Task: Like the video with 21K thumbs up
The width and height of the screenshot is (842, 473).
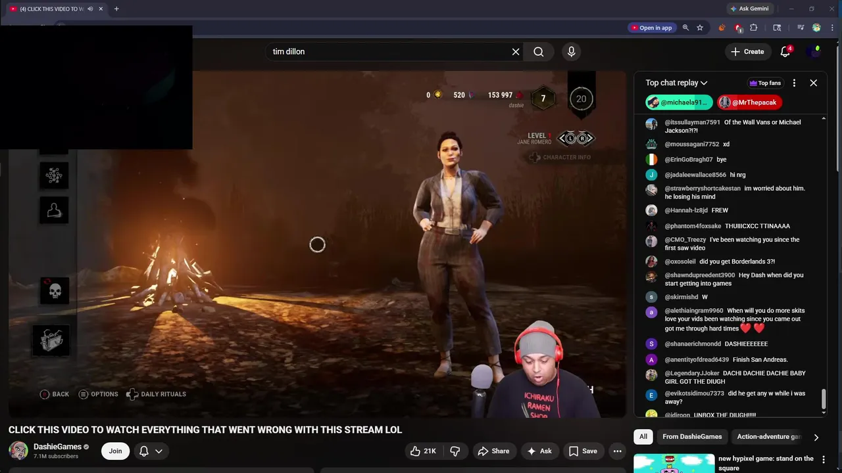Action: point(423,451)
